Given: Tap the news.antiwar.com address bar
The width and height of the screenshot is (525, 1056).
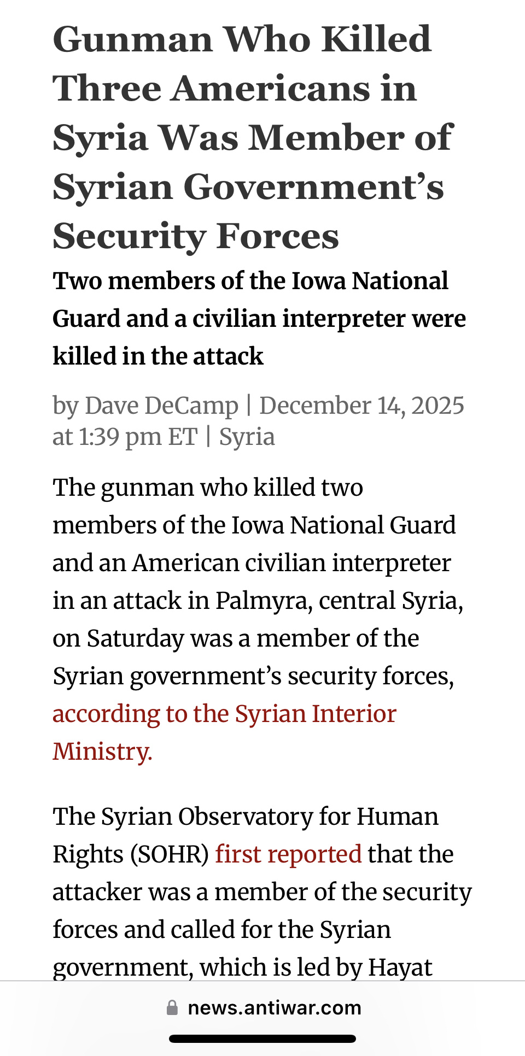Looking at the screenshot, I should [274, 1007].
